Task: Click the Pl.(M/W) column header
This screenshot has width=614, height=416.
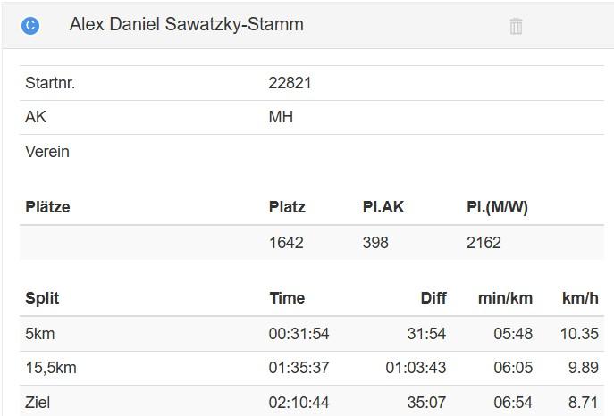Action: [x=497, y=207]
